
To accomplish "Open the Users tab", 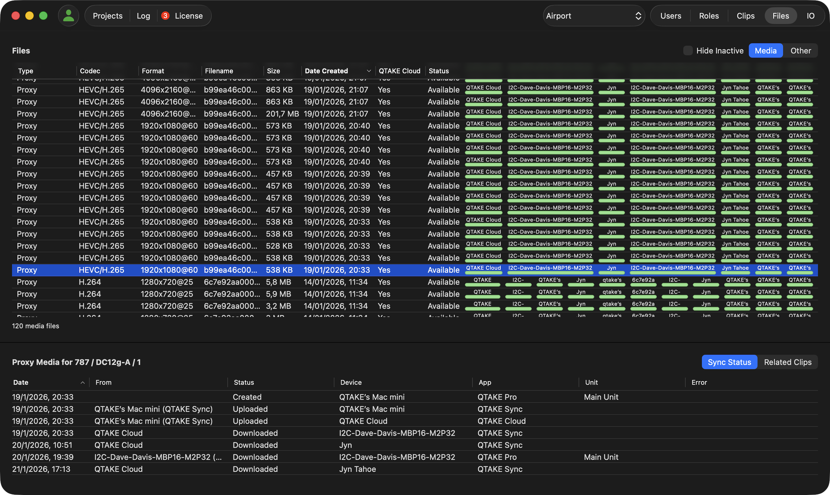I will pos(670,16).
